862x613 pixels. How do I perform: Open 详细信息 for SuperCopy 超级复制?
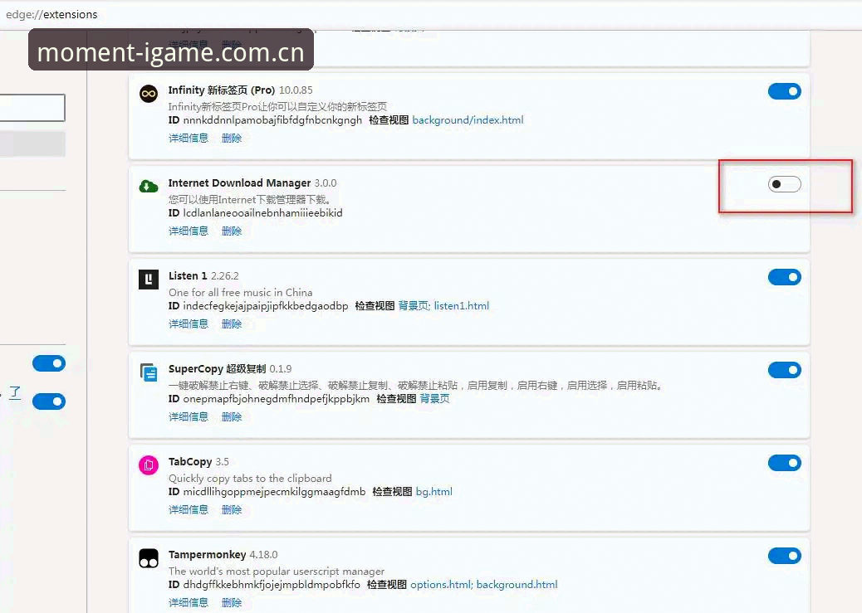pos(189,416)
